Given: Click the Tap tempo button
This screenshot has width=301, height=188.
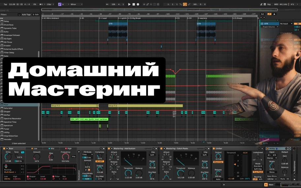Looking at the screenshot, I should click(5, 4).
